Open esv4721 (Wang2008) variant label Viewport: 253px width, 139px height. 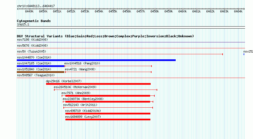coord(80,69)
